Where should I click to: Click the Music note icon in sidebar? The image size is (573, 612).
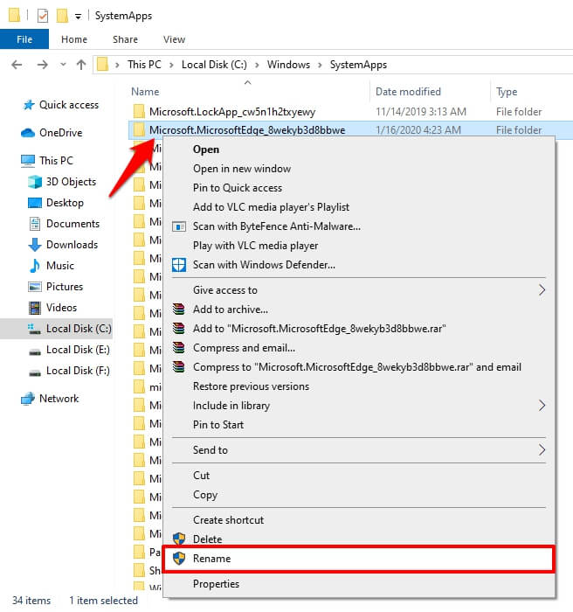(35, 266)
